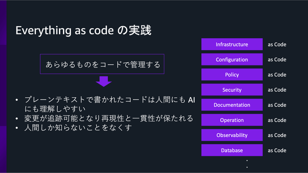This screenshot has height=173, width=308.
Task: Click the Configuration purple box
Action: (232, 59)
